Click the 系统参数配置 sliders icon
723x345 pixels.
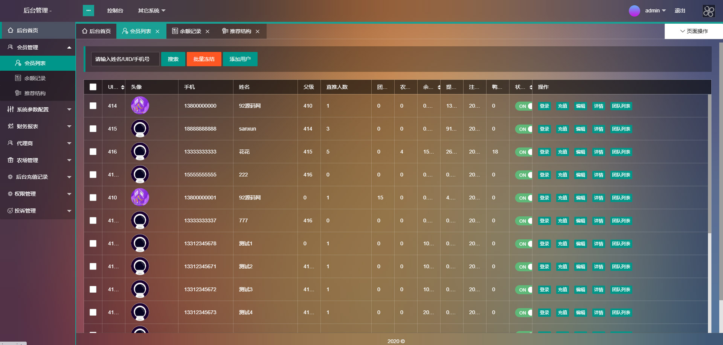[x=11, y=109]
